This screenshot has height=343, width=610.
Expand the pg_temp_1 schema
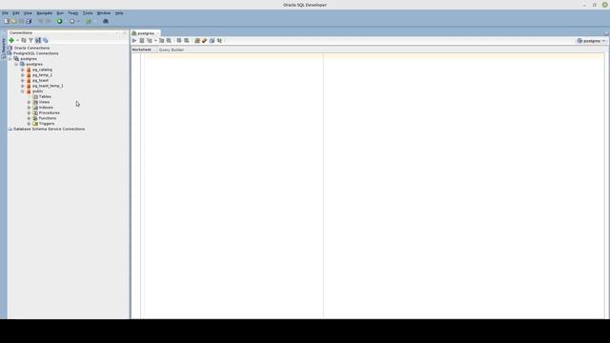click(23, 75)
